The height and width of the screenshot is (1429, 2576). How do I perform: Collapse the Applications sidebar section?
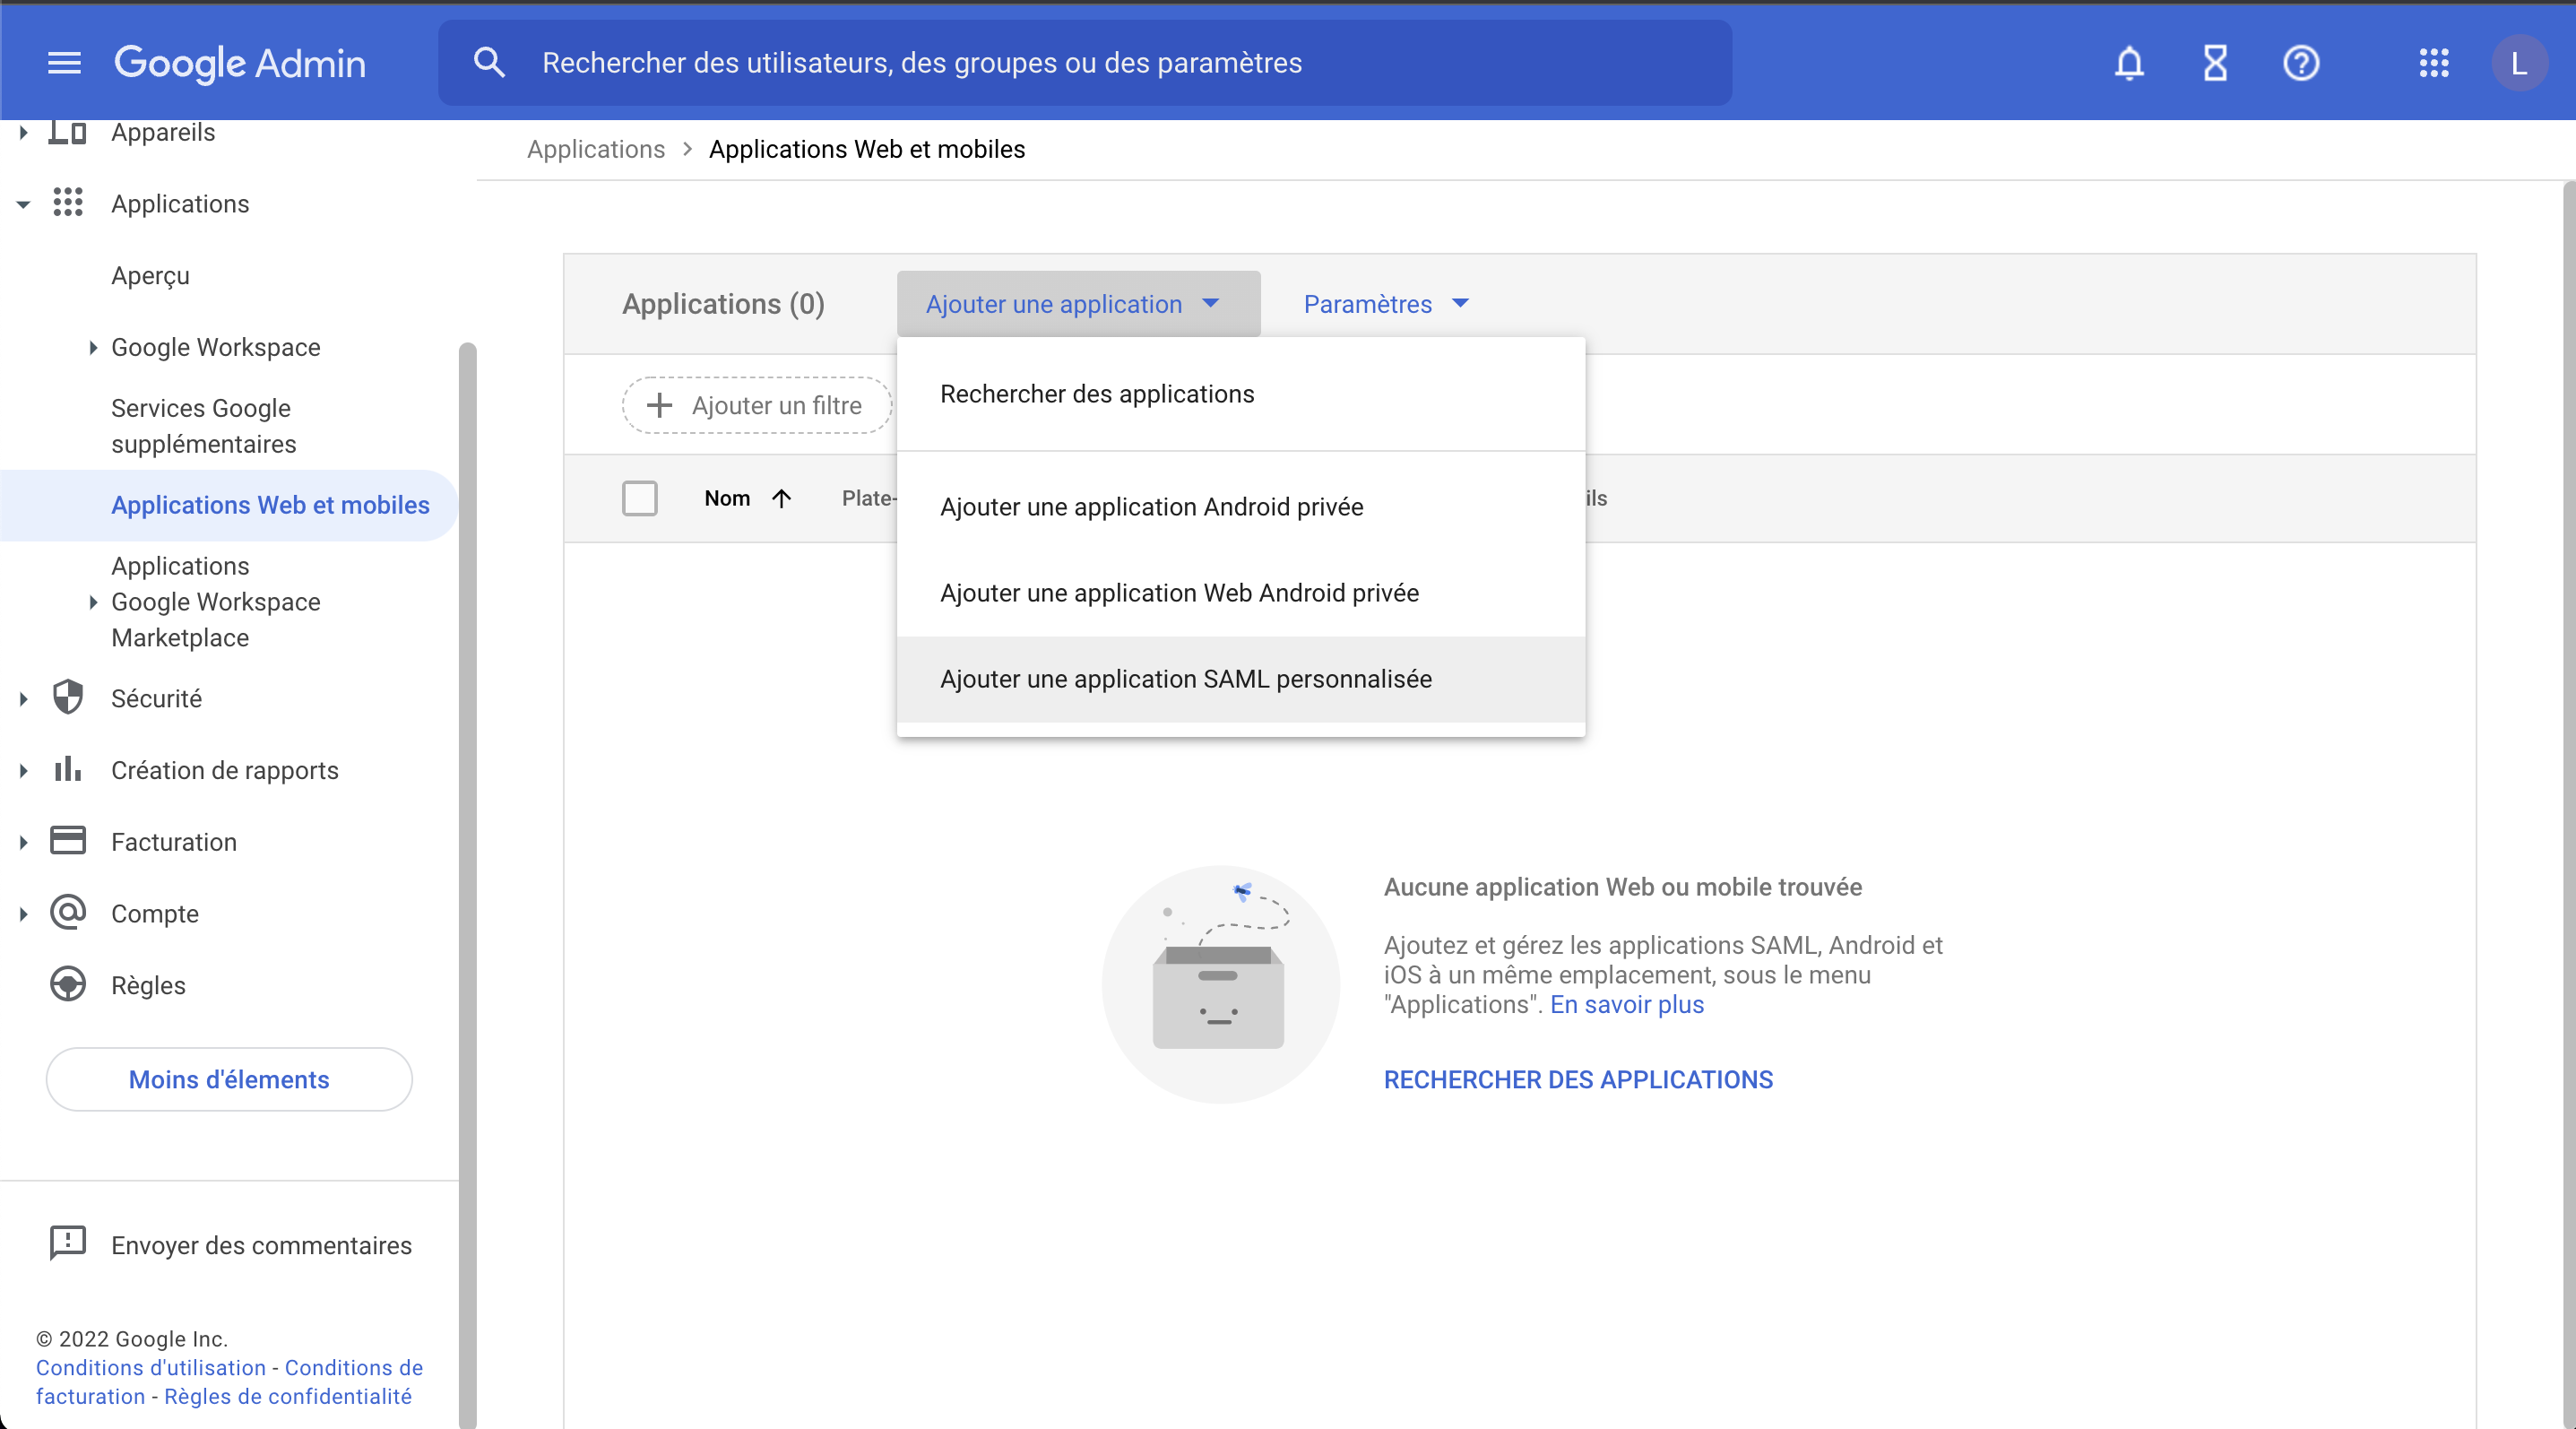[22, 204]
